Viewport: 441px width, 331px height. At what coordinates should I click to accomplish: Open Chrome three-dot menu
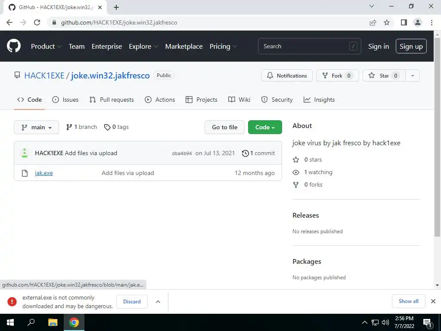point(432,22)
